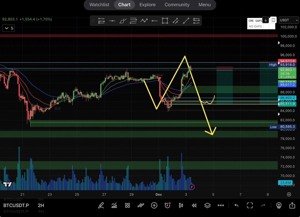Toggle the chart refresh sync button

coord(273,20)
